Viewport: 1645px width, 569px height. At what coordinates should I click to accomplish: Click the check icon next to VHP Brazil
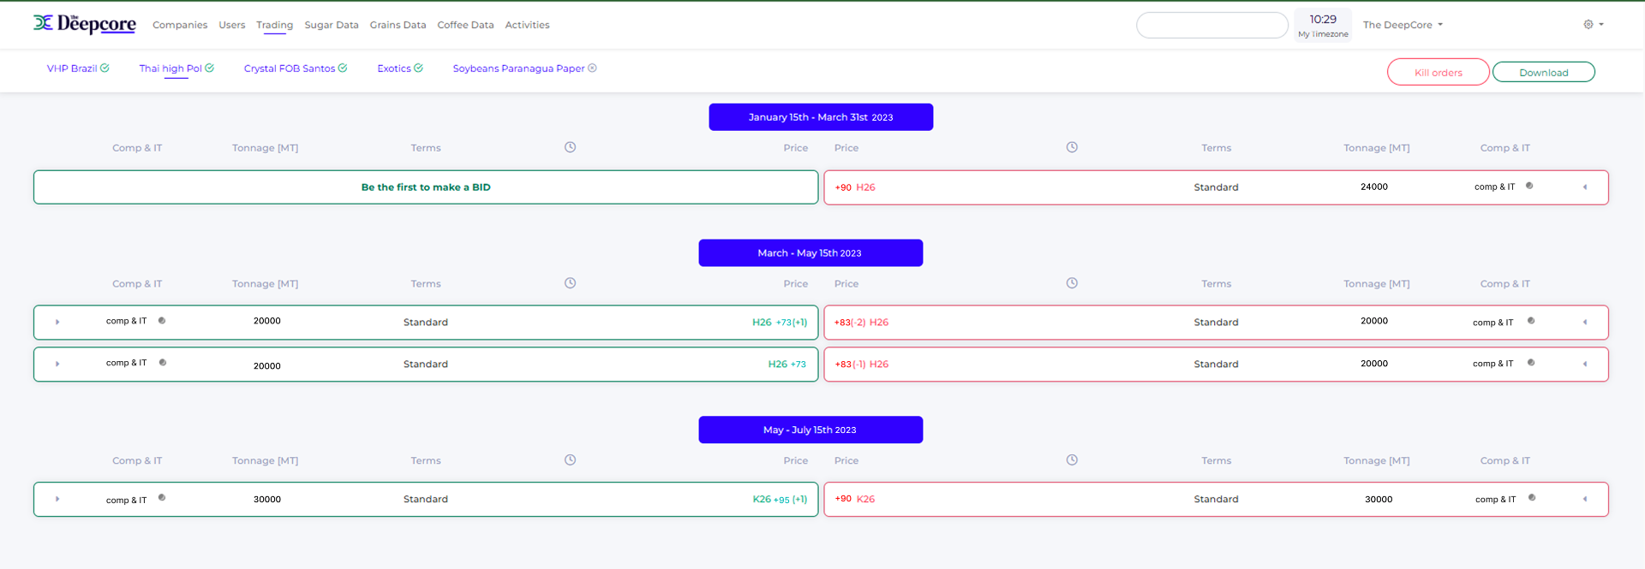click(x=105, y=68)
